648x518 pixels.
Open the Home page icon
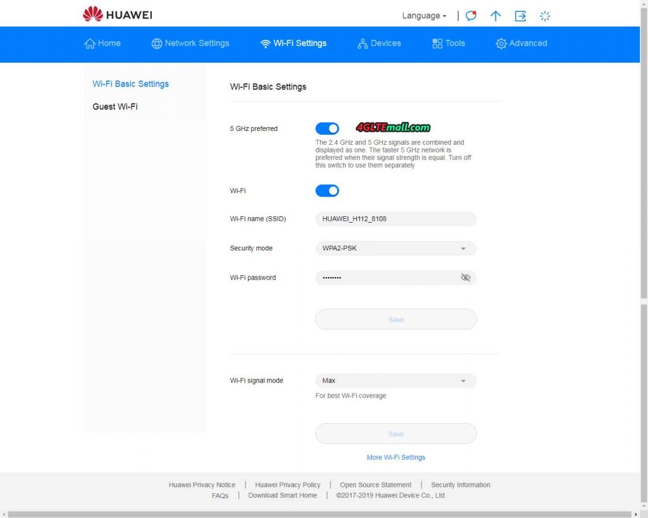[90, 43]
